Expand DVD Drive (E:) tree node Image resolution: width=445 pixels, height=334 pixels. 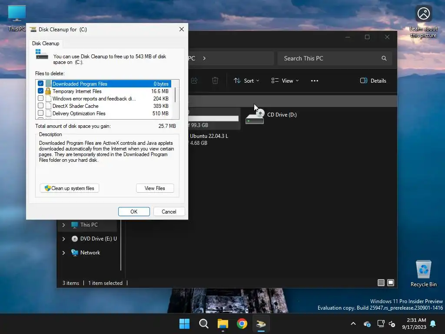click(x=63, y=239)
